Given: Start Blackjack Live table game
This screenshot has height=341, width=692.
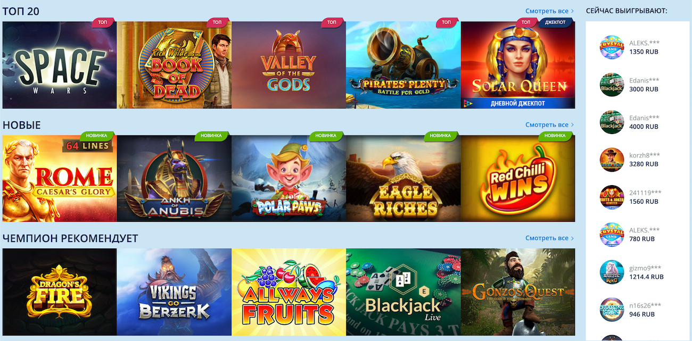Looking at the screenshot, I should point(403,292).
